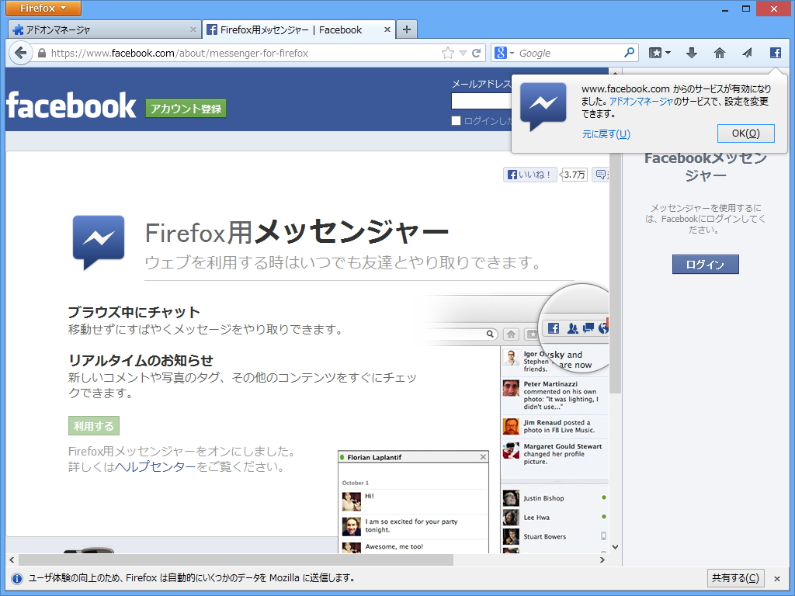Close the アドオンマネージャ tab

193,30
